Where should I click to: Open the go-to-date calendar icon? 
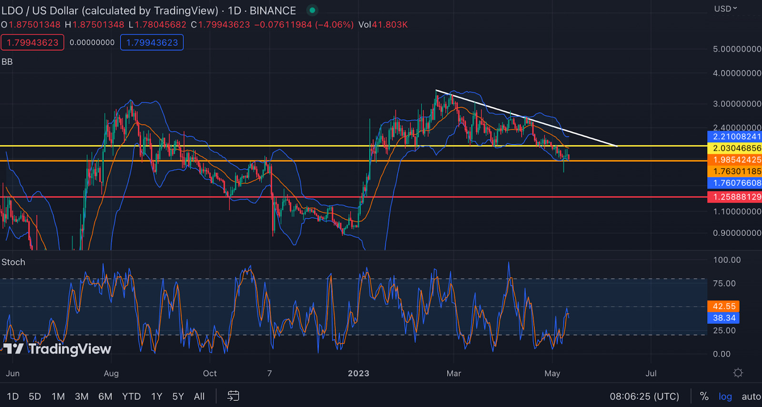pyautogui.click(x=233, y=396)
